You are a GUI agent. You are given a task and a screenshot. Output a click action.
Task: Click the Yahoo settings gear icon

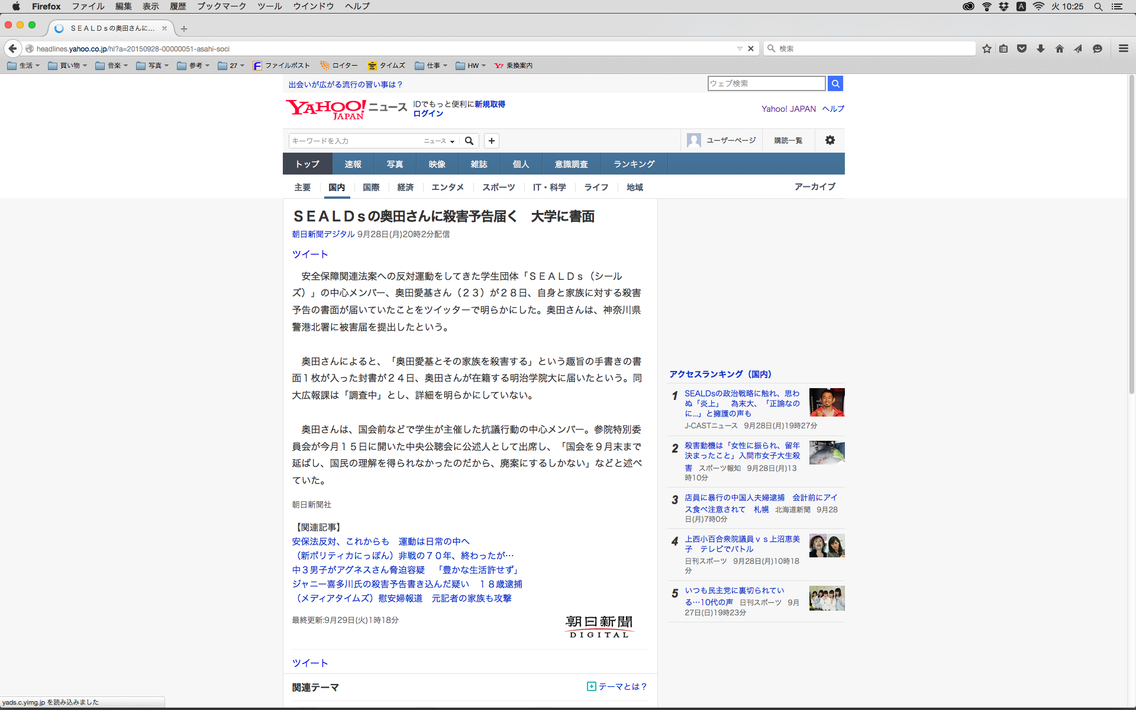pyautogui.click(x=830, y=140)
